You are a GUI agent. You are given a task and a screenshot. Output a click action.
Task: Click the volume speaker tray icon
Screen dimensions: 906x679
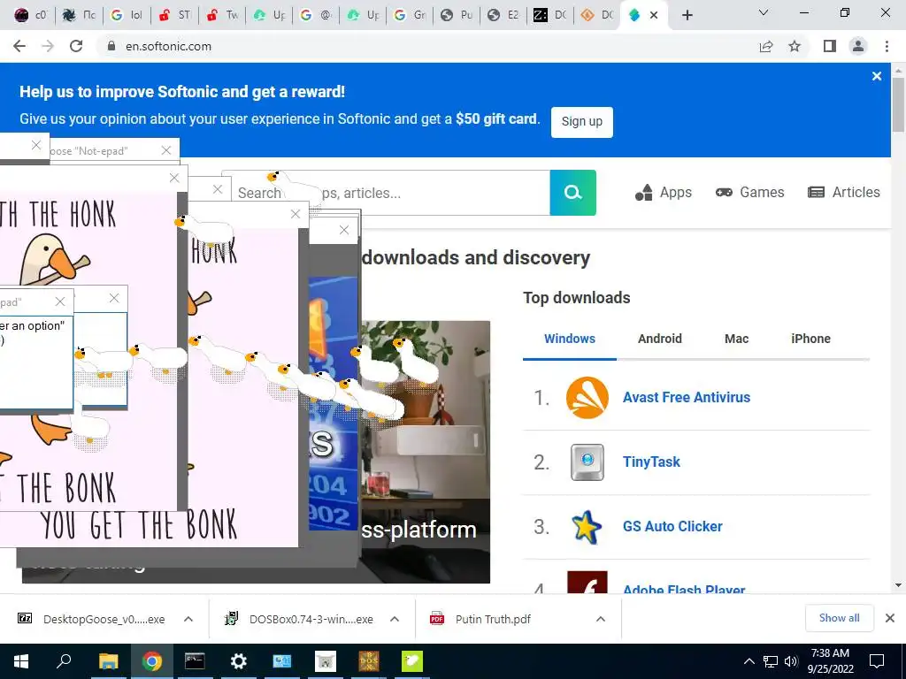pyautogui.click(x=792, y=661)
